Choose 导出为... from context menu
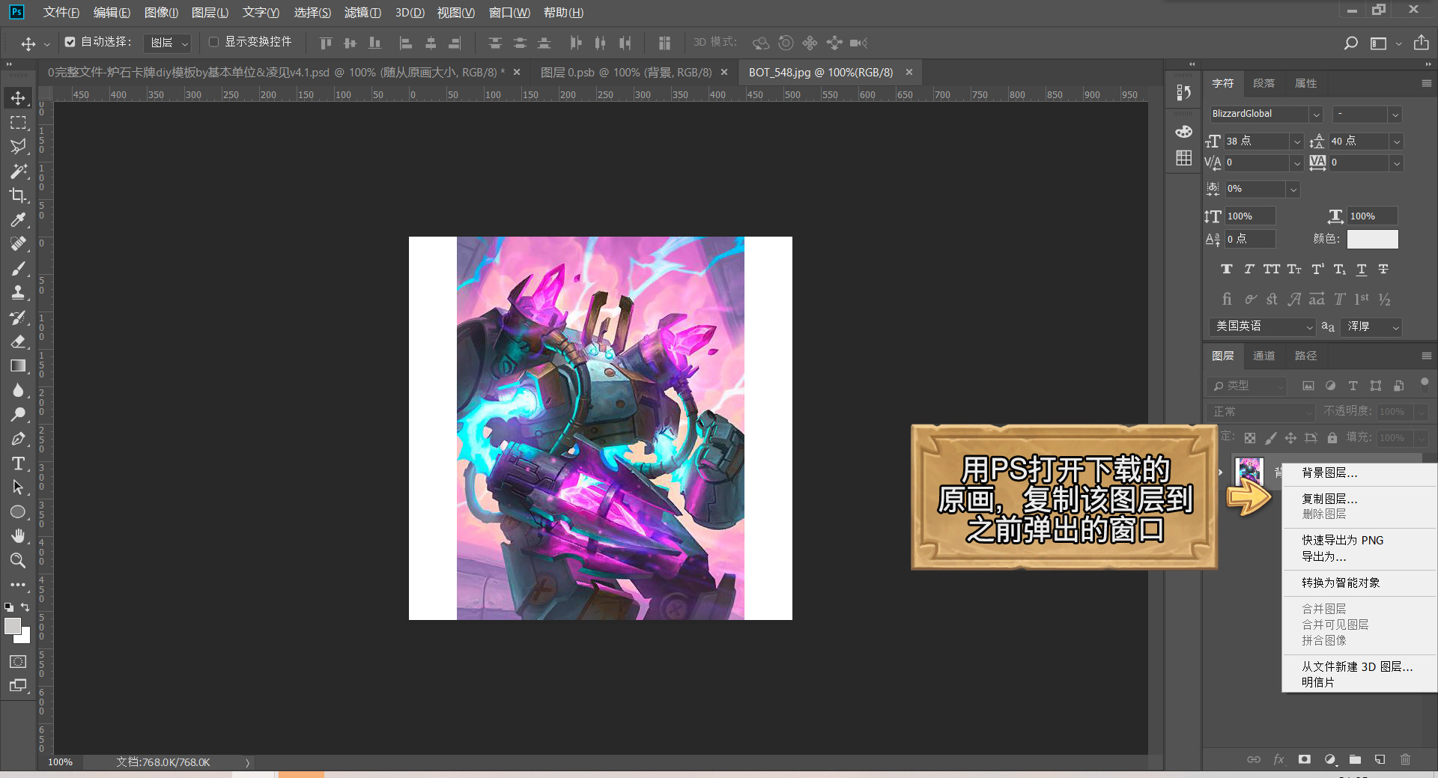 (1324, 556)
